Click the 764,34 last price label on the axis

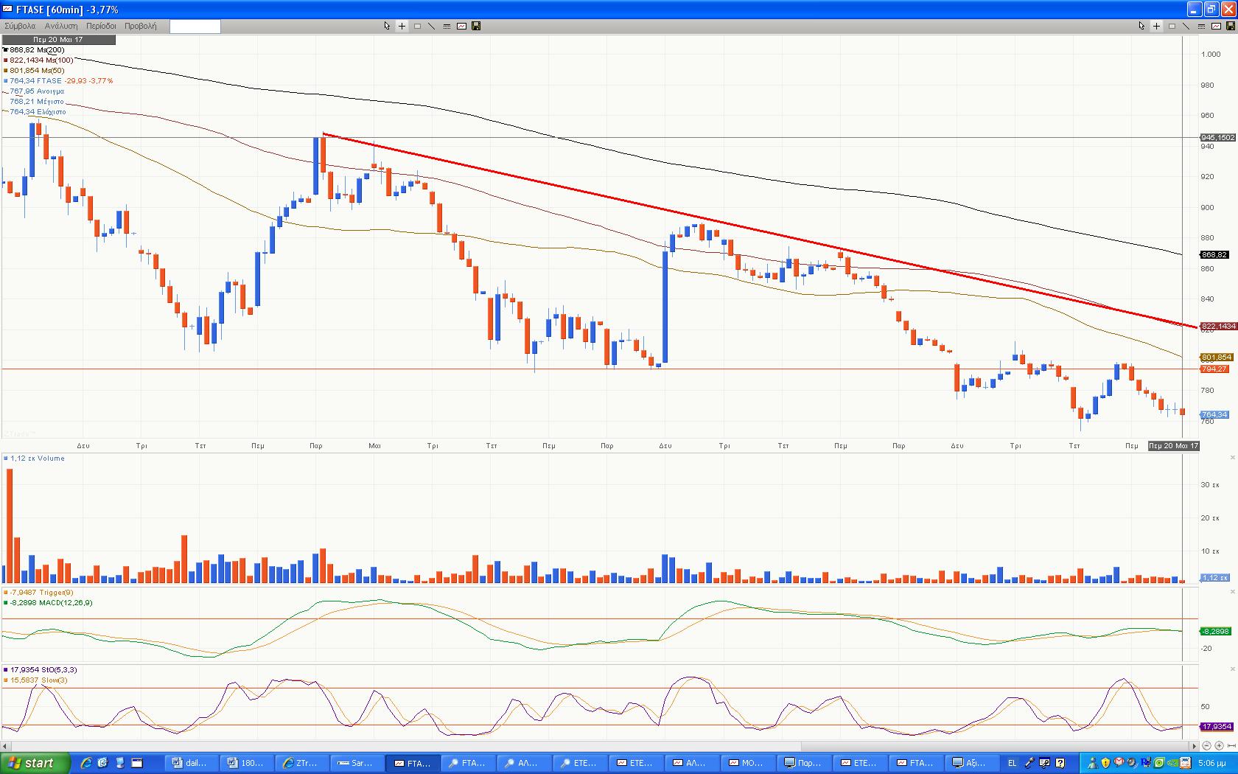point(1214,415)
